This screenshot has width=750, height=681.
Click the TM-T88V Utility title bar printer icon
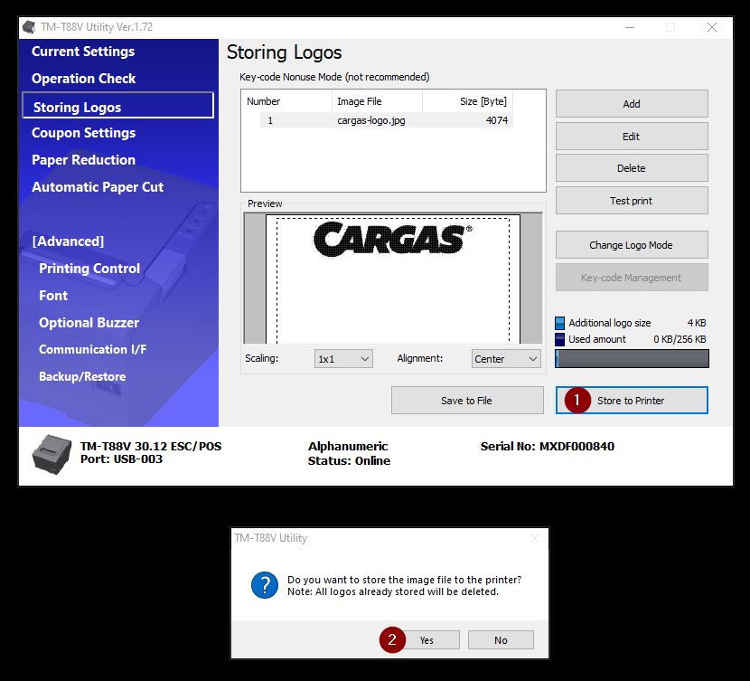click(29, 27)
